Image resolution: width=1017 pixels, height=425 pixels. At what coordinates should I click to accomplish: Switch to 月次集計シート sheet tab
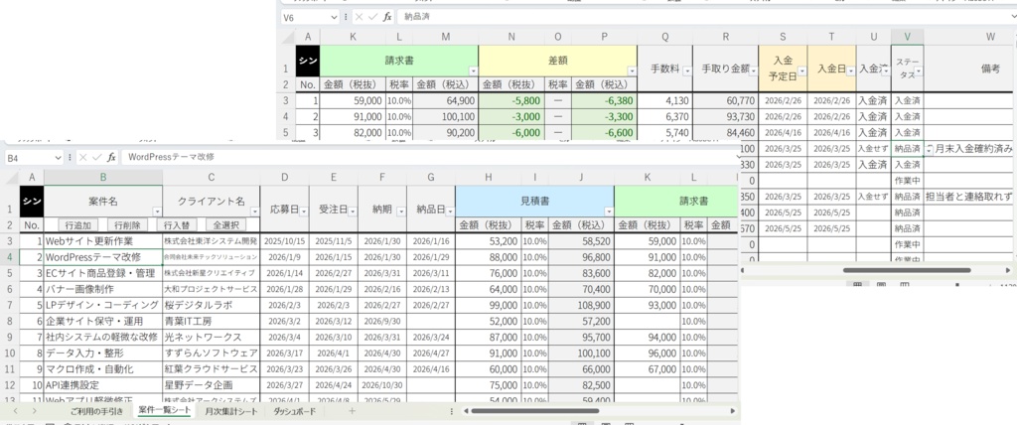pos(230,411)
